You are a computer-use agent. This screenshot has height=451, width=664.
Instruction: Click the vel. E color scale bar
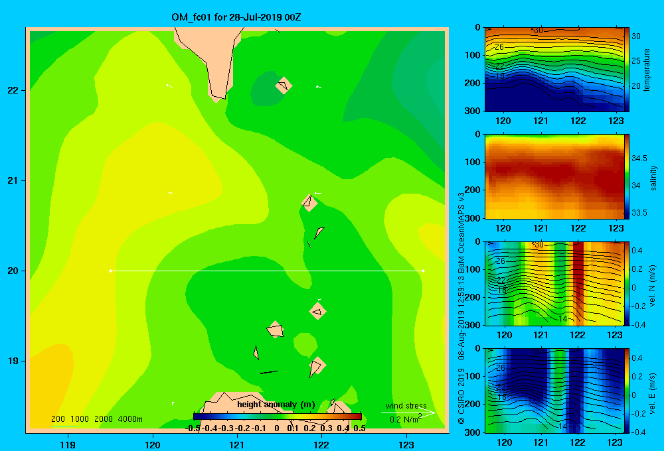627,391
